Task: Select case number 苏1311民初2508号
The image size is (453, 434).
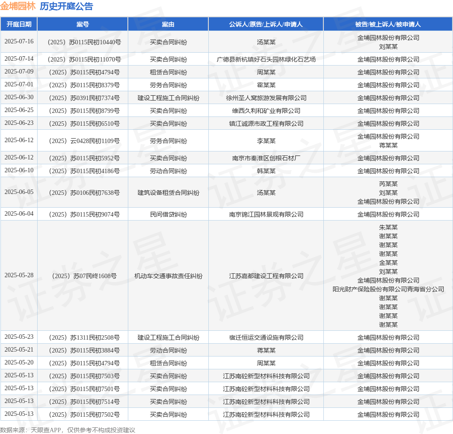Action: click(x=84, y=338)
